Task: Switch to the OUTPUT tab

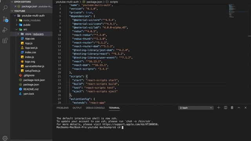Action: 77,108
